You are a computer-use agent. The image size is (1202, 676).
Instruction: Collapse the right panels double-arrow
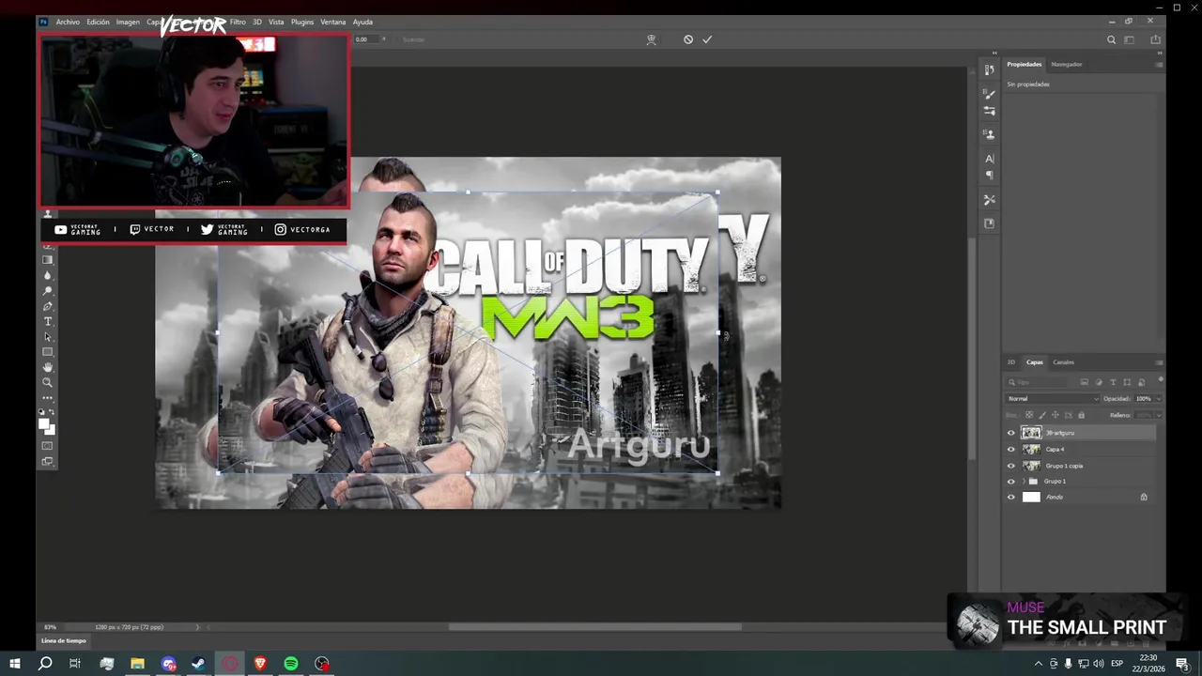click(1161, 53)
